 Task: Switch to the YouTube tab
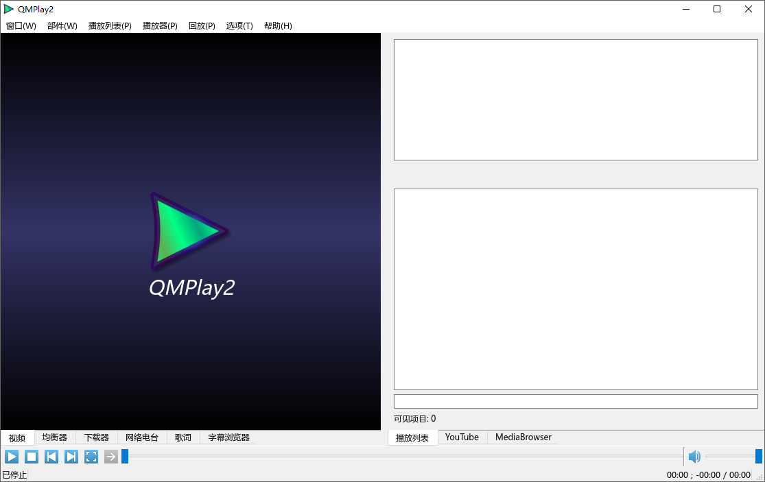click(x=462, y=437)
